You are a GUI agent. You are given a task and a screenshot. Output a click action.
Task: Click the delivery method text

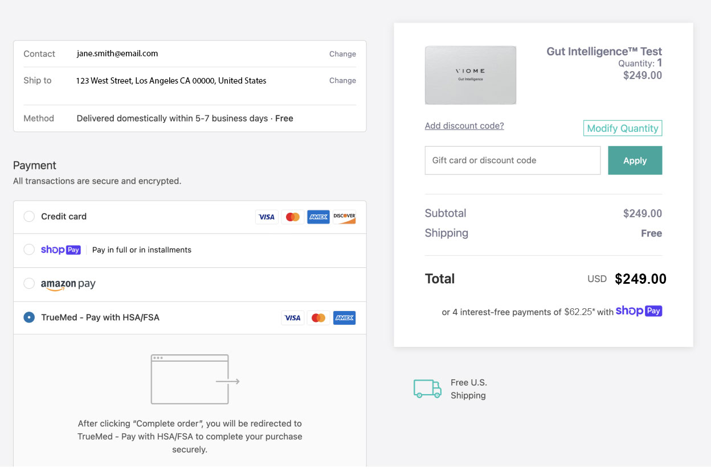pyautogui.click(x=185, y=119)
